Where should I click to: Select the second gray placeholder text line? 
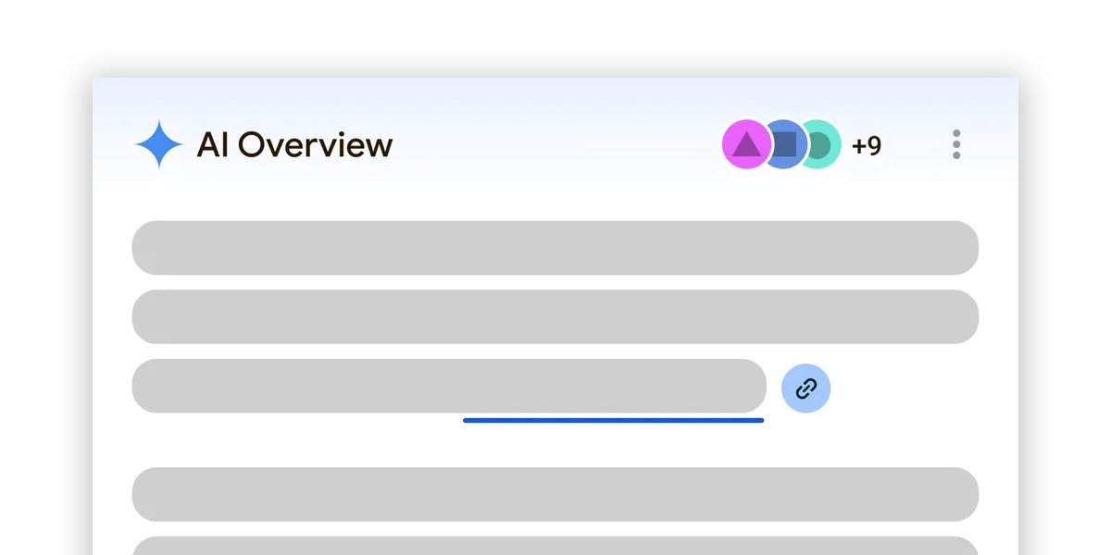tap(555, 317)
